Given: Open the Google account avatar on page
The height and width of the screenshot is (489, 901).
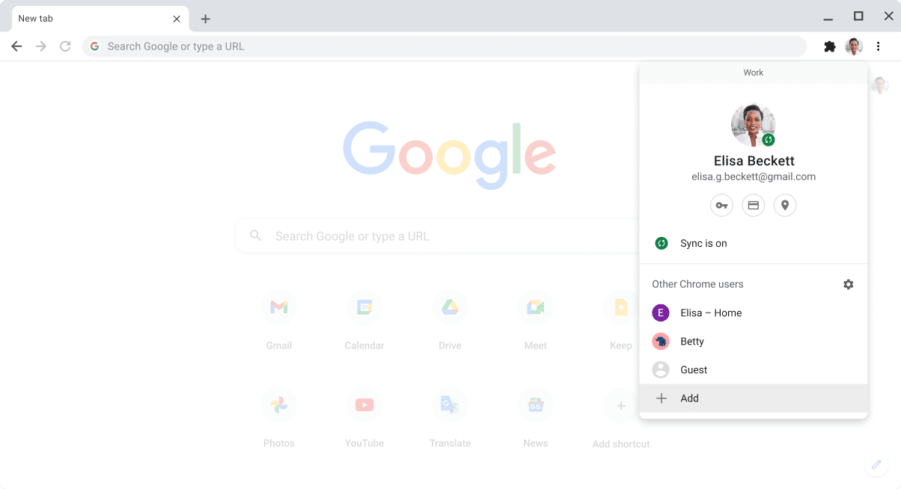Looking at the screenshot, I should pos(880,84).
